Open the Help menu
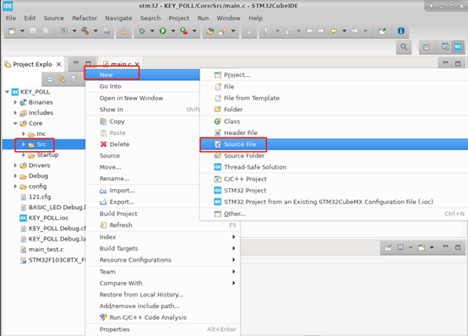 click(255, 19)
